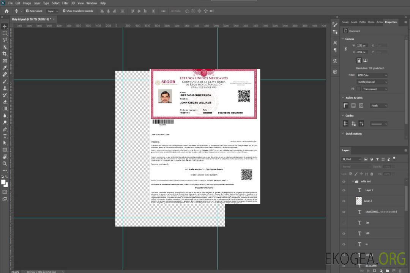Filter layers by type layers (T icon)

(377, 159)
